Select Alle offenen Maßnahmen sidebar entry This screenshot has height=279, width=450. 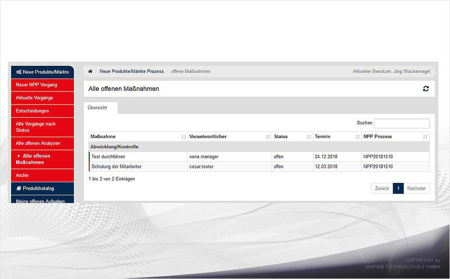(43, 159)
